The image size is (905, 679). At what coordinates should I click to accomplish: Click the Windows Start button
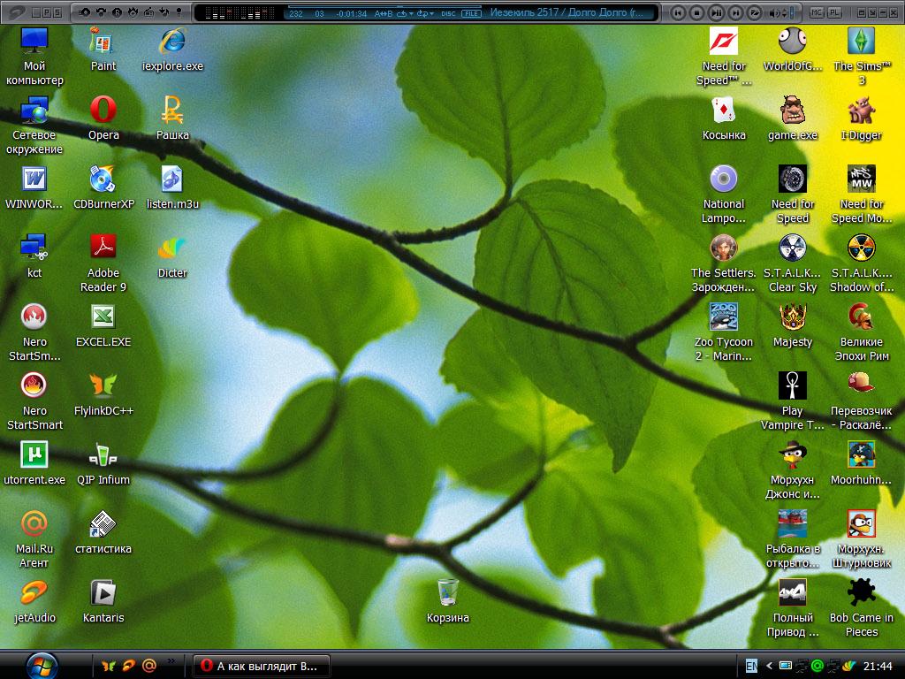click(x=42, y=664)
